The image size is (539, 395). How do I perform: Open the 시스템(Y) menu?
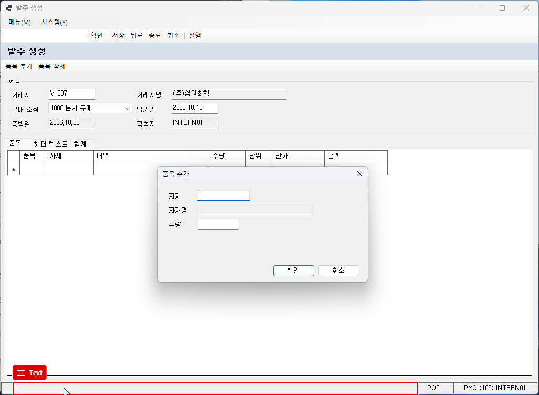(x=54, y=23)
